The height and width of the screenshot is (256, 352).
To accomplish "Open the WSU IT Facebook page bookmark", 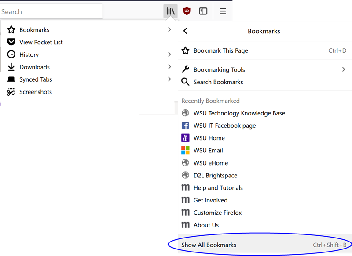I will click(x=224, y=126).
